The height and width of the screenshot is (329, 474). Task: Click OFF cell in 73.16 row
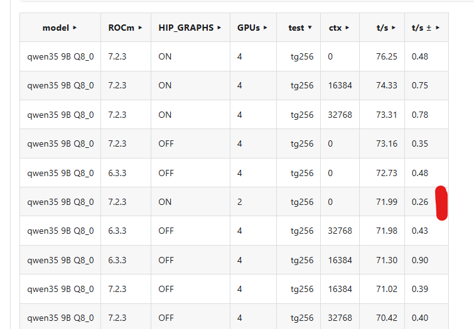(190, 144)
